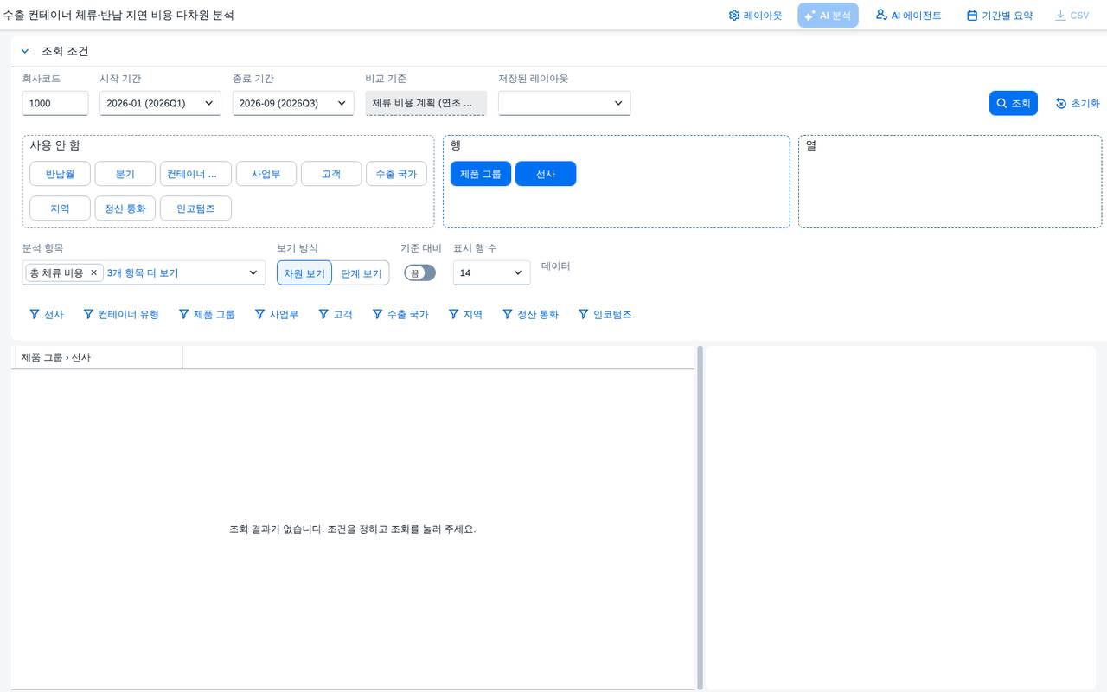The image size is (1107, 692).
Task: Open the AI 에이전트 panel
Action: 908,16
